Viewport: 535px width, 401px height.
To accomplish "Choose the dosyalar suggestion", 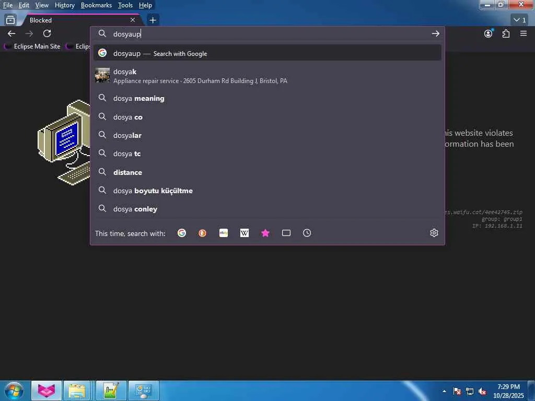I will 267,135.
